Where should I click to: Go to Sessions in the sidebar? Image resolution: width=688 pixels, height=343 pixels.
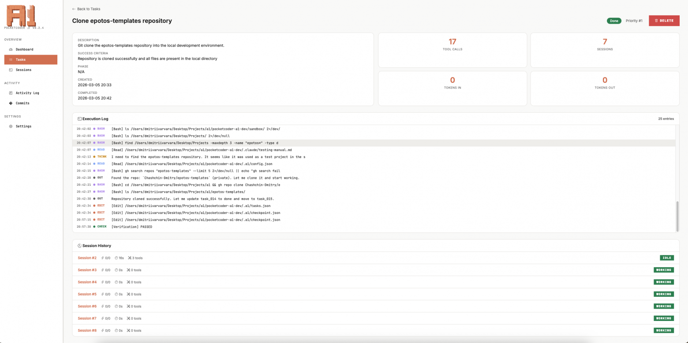pyautogui.click(x=31, y=70)
